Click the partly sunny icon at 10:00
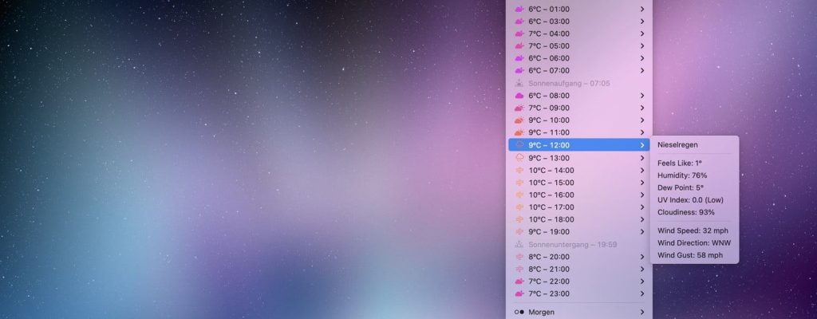The image size is (817, 319). pos(519,120)
